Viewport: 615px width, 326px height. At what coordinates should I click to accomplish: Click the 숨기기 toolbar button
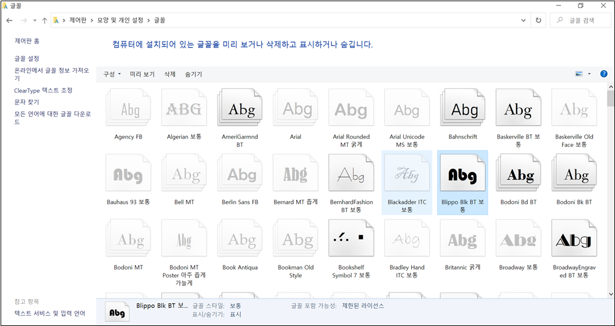coord(194,74)
